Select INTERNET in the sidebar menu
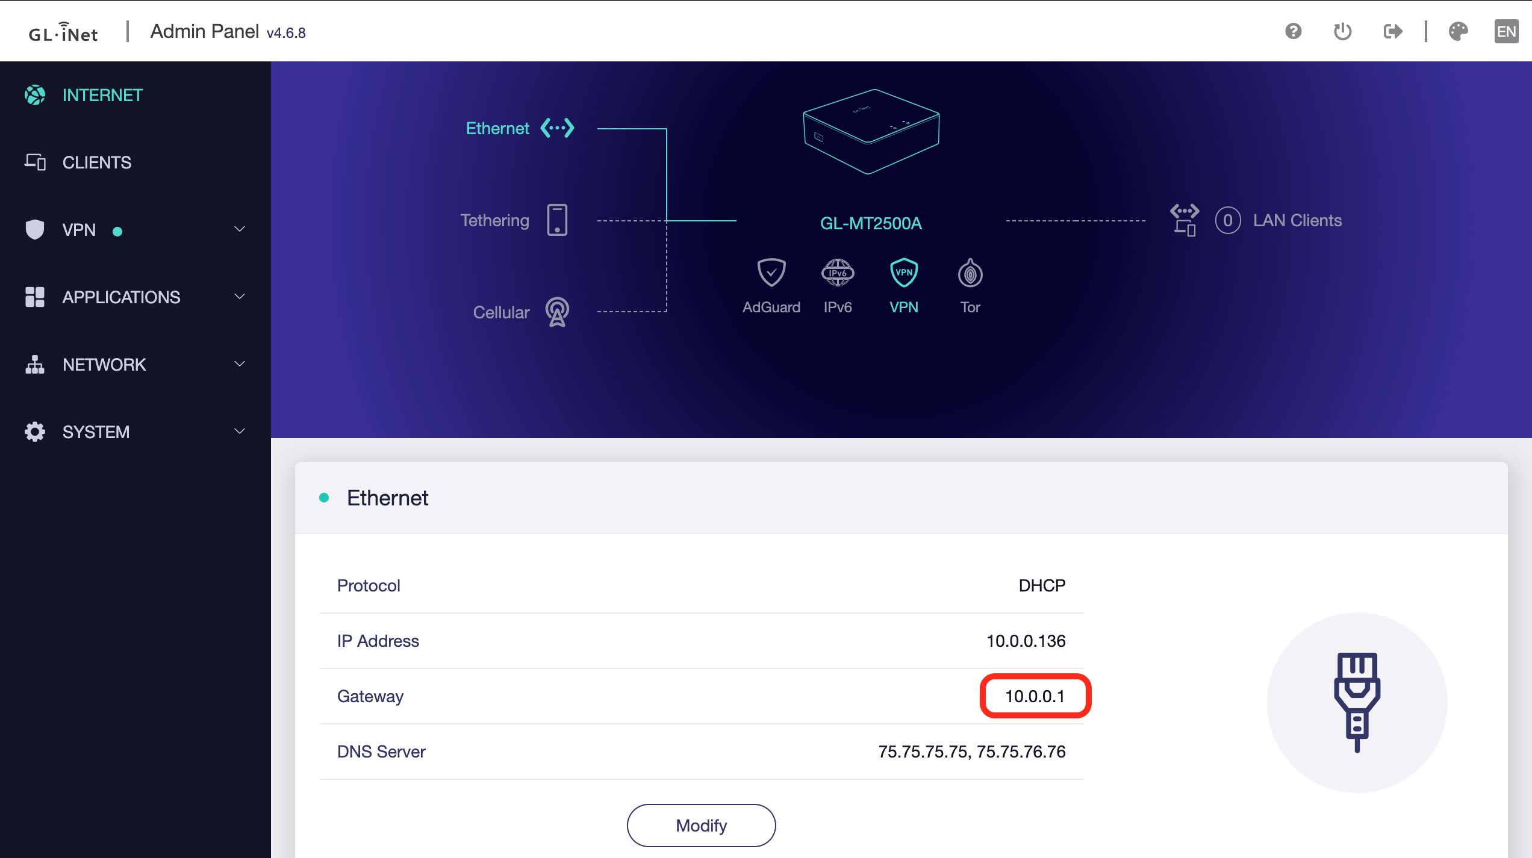 click(102, 94)
